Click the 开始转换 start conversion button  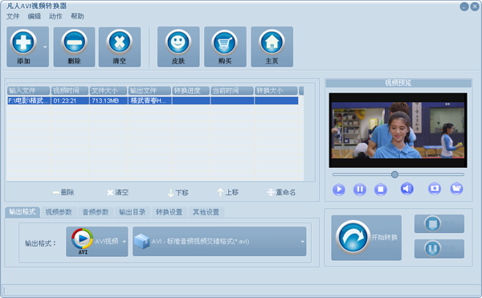pyautogui.click(x=366, y=238)
